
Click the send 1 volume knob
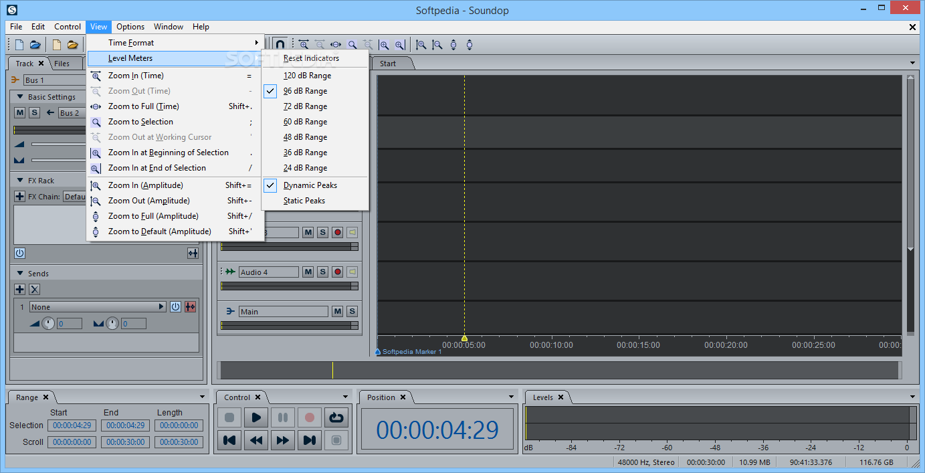pos(48,323)
